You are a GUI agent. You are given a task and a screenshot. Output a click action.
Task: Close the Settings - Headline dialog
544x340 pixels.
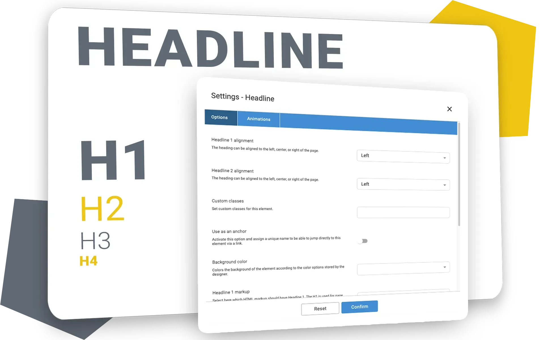coord(450,109)
